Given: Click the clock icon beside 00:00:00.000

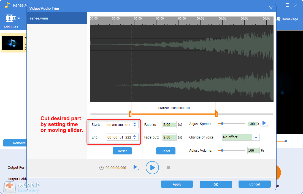Looking at the screenshot, I should point(101,168).
